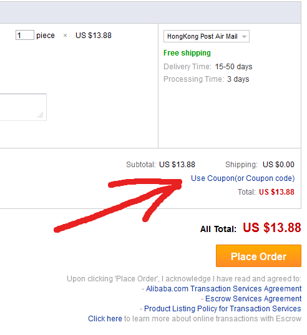Open the HongKong Post Air Mail dropdown
This screenshot has width=307, height=335.
pos(207,36)
